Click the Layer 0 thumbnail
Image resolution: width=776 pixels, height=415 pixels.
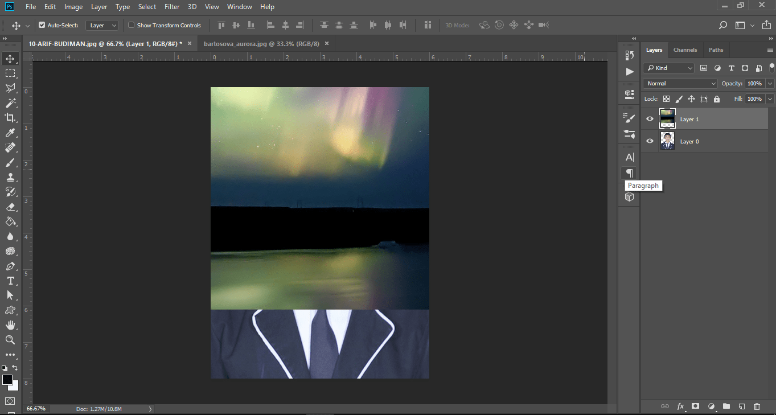tap(667, 141)
